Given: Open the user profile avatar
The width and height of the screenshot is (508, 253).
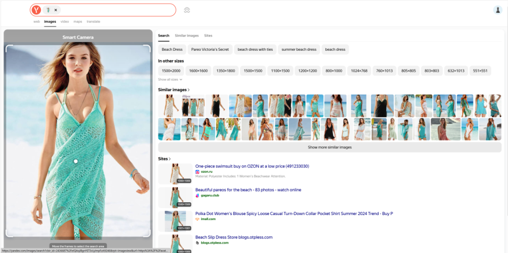Looking at the screenshot, I should 498,10.
